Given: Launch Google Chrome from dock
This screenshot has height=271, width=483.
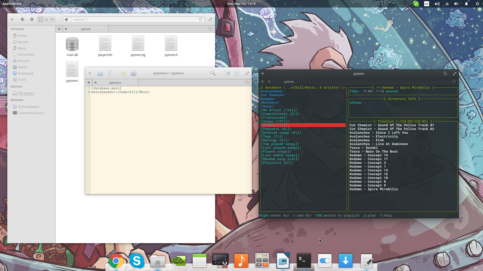Looking at the screenshot, I should [116, 261].
